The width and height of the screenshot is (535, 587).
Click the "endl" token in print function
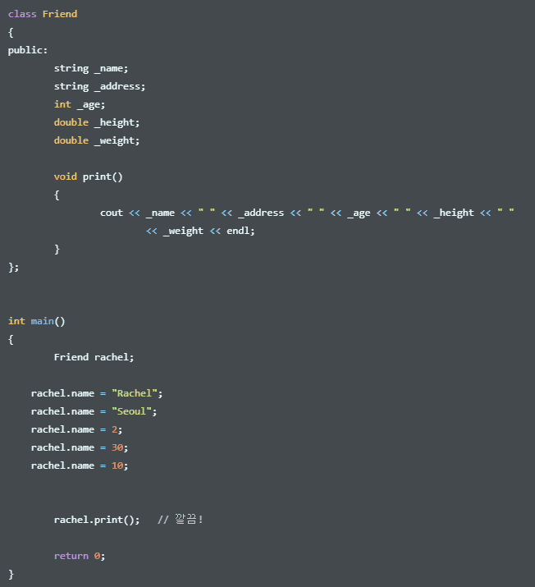coord(238,231)
